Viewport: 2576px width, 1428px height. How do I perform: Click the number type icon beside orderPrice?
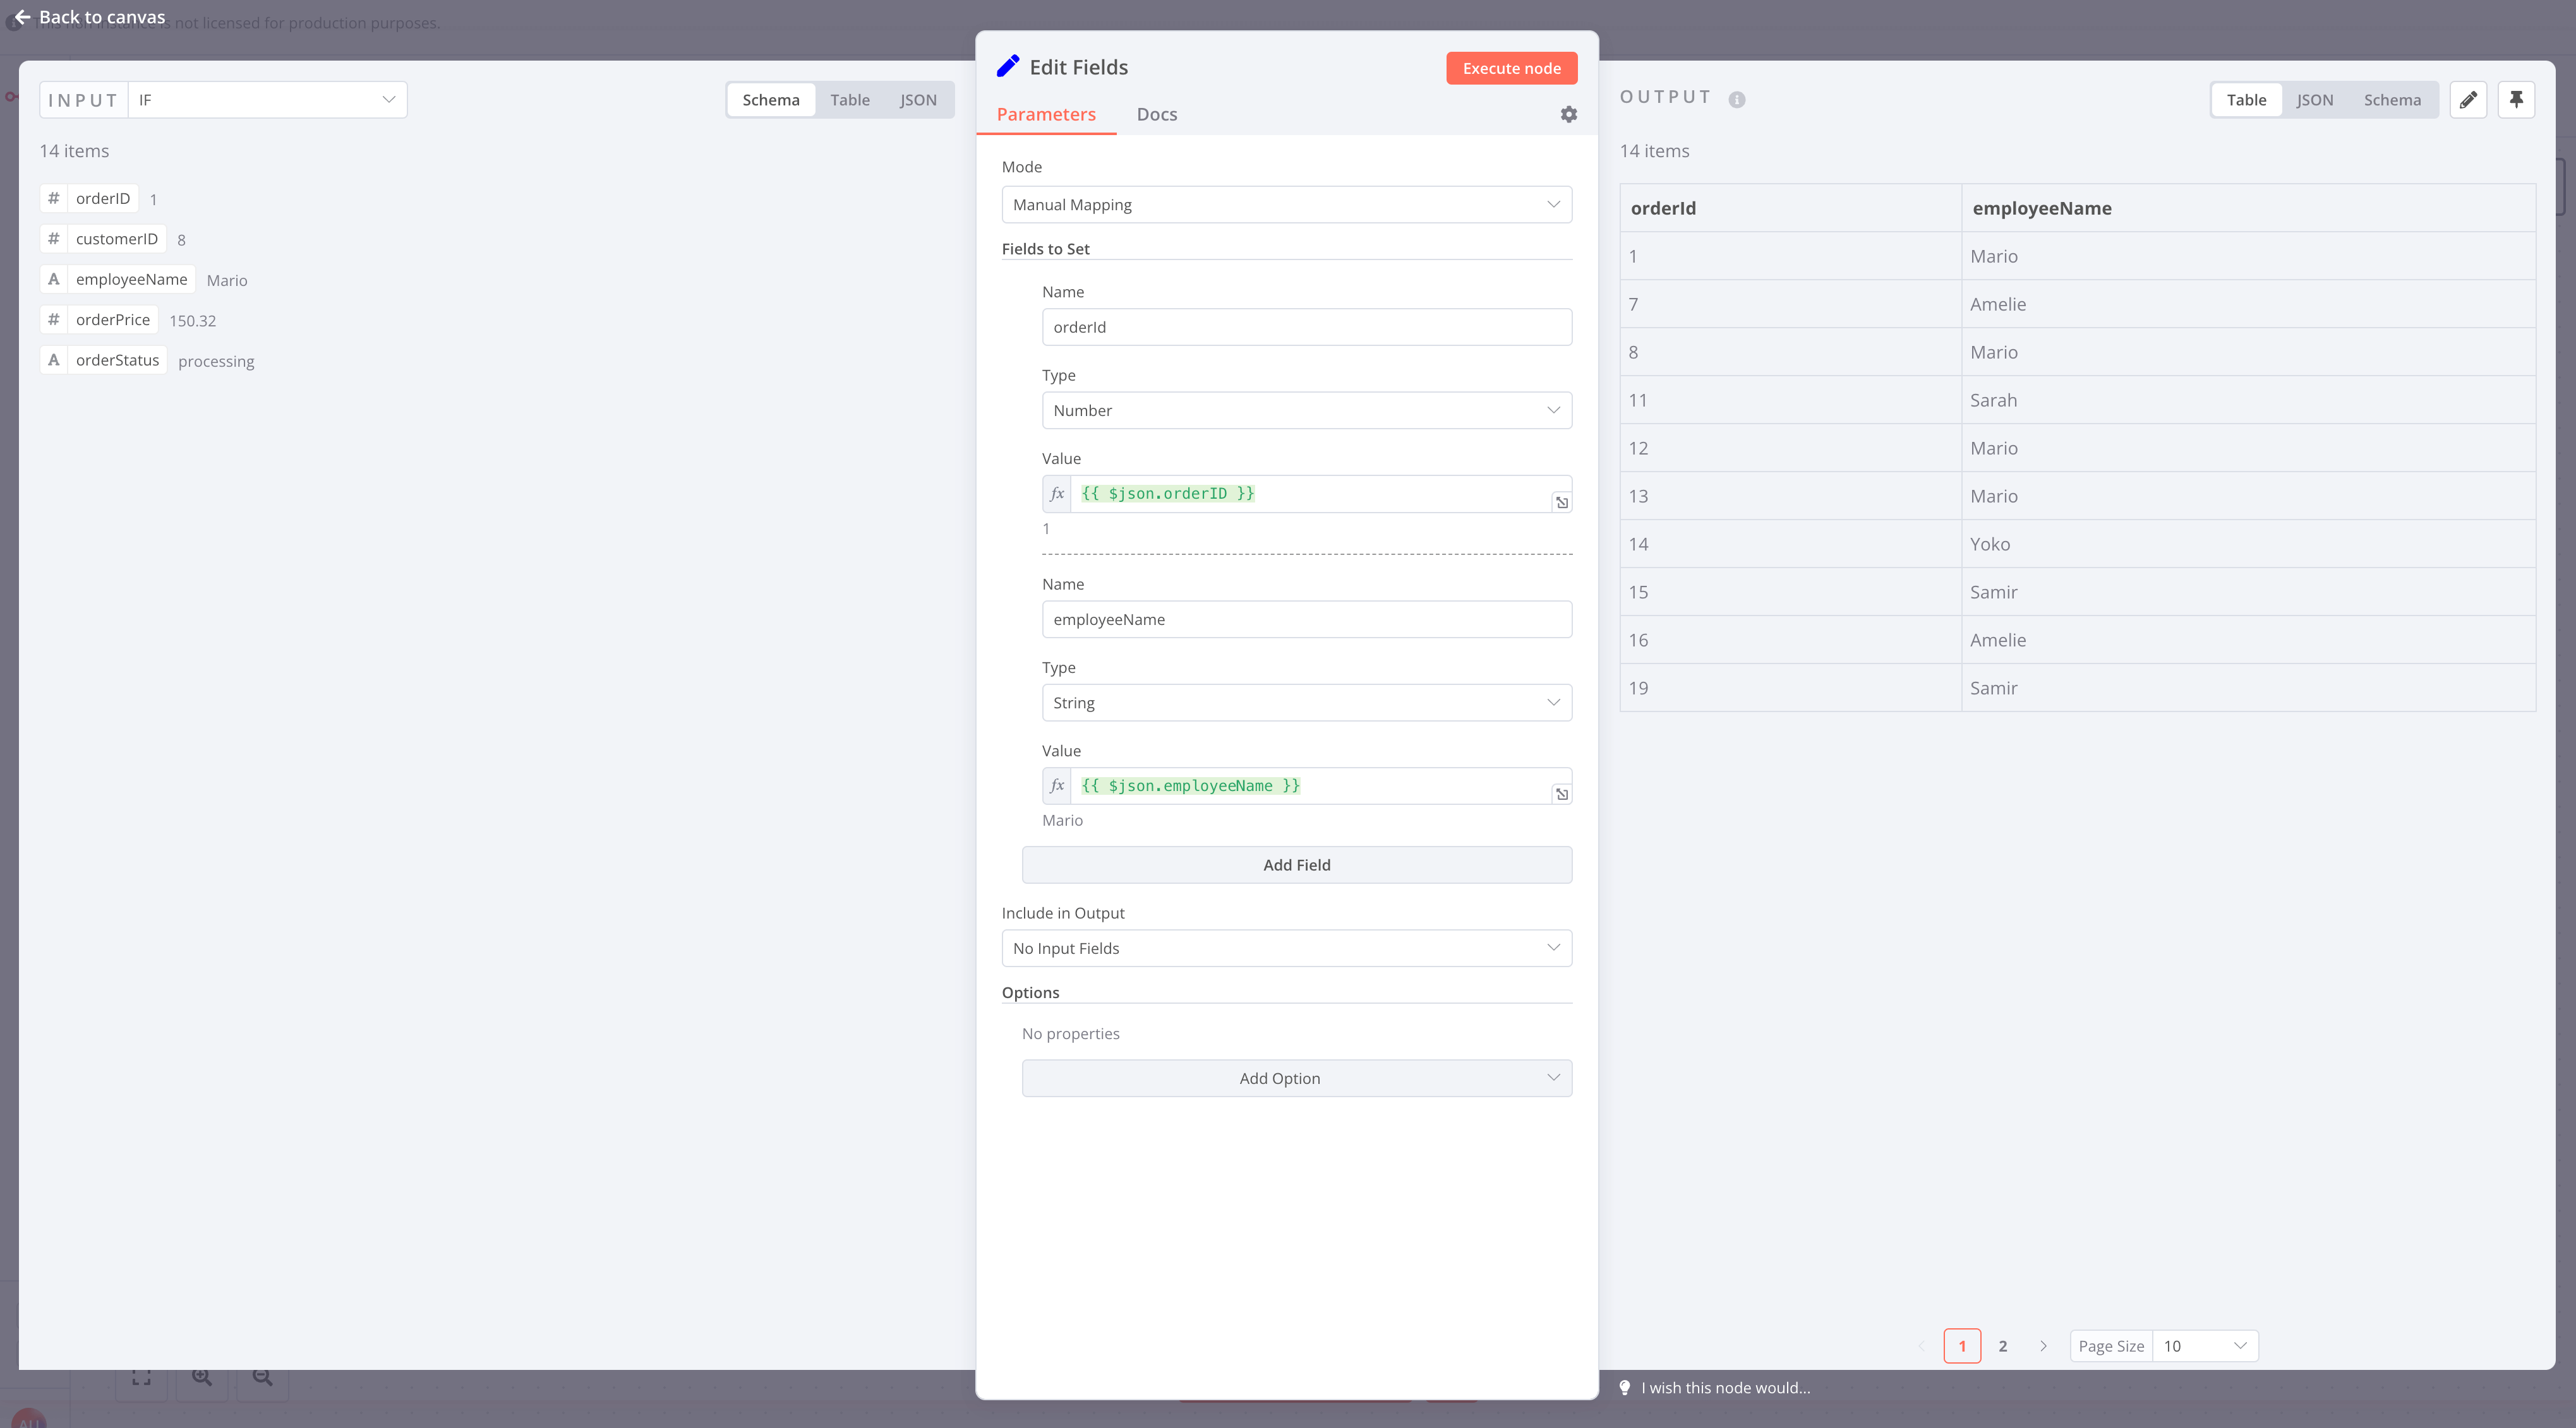(x=54, y=320)
